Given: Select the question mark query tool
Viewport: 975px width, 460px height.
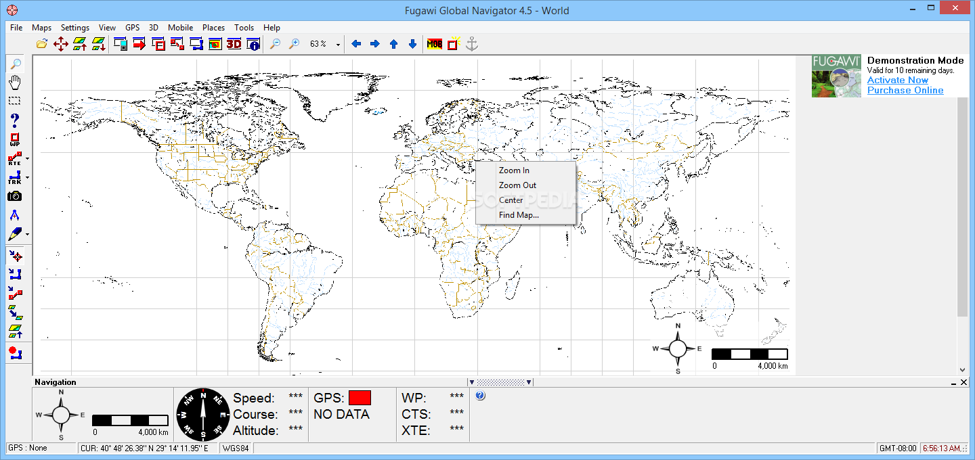Looking at the screenshot, I should (15, 120).
